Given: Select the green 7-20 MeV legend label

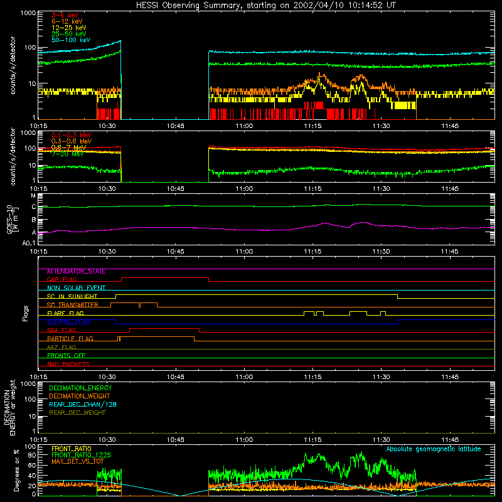Looking at the screenshot, I should pos(67,154).
